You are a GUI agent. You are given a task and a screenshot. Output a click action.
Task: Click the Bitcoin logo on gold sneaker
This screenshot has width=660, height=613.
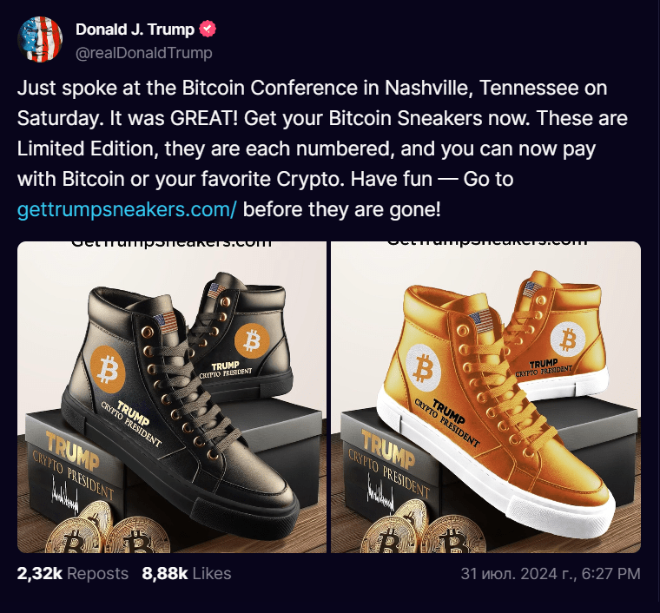pos(423,368)
